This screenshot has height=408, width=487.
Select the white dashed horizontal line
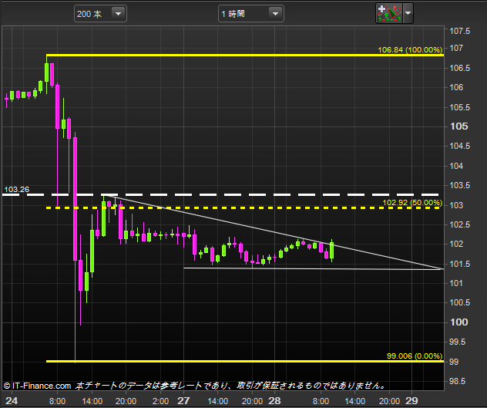click(x=220, y=194)
